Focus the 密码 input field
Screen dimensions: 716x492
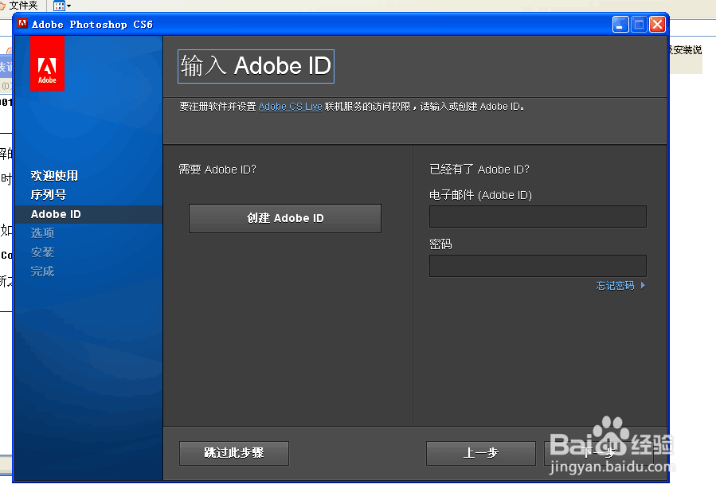click(x=538, y=266)
